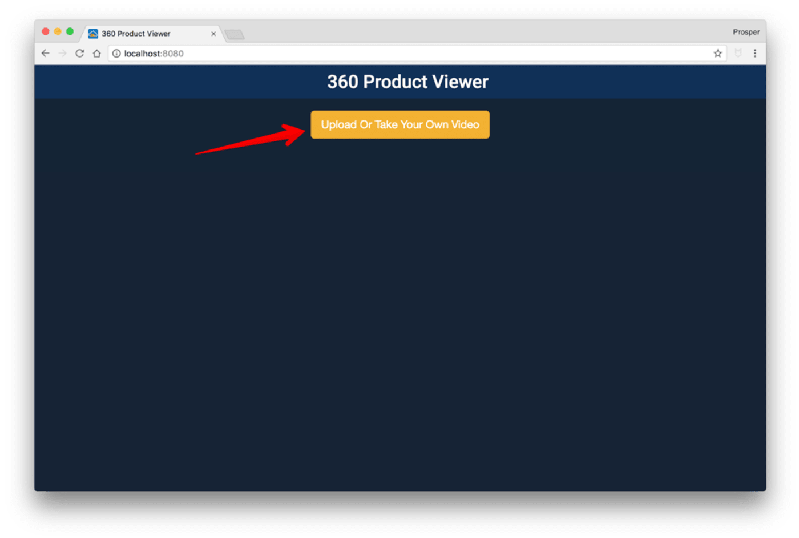Click the extension icon beside the bookmark star
Screen dimensions: 799x538
tap(738, 53)
